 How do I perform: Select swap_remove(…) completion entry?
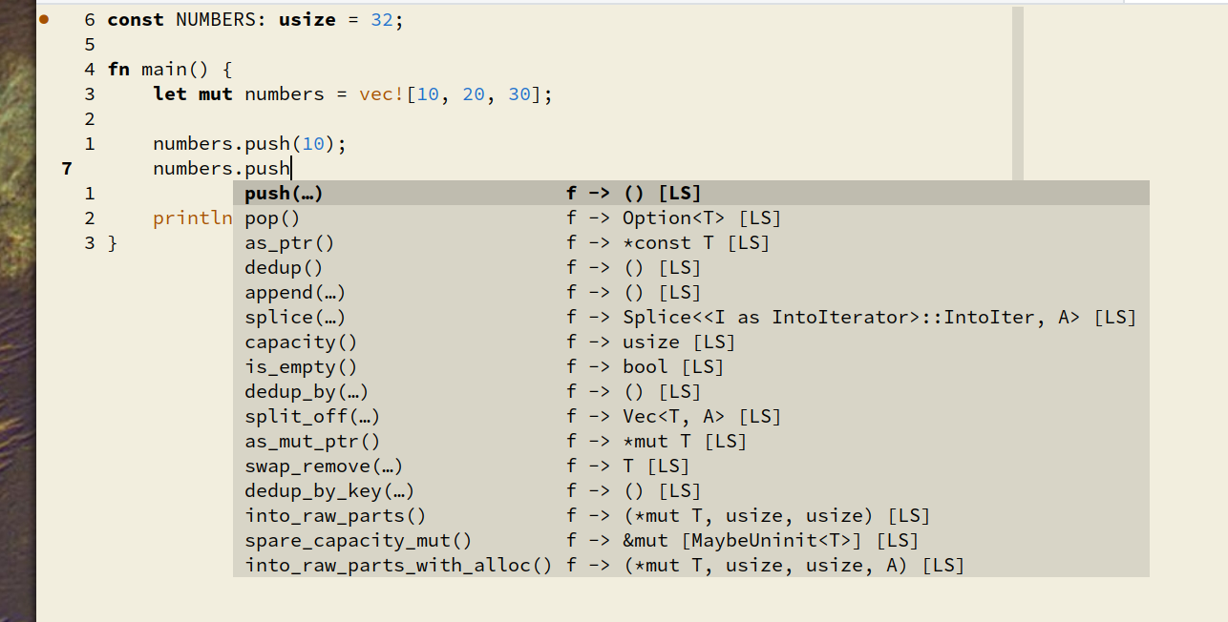(691, 466)
